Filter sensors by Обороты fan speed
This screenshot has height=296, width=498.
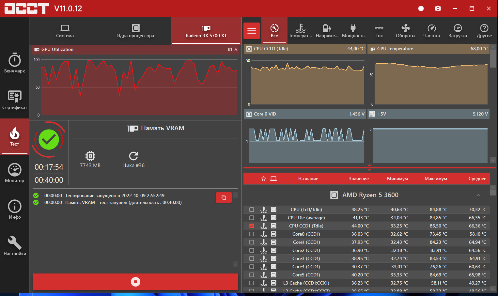pyautogui.click(x=406, y=31)
